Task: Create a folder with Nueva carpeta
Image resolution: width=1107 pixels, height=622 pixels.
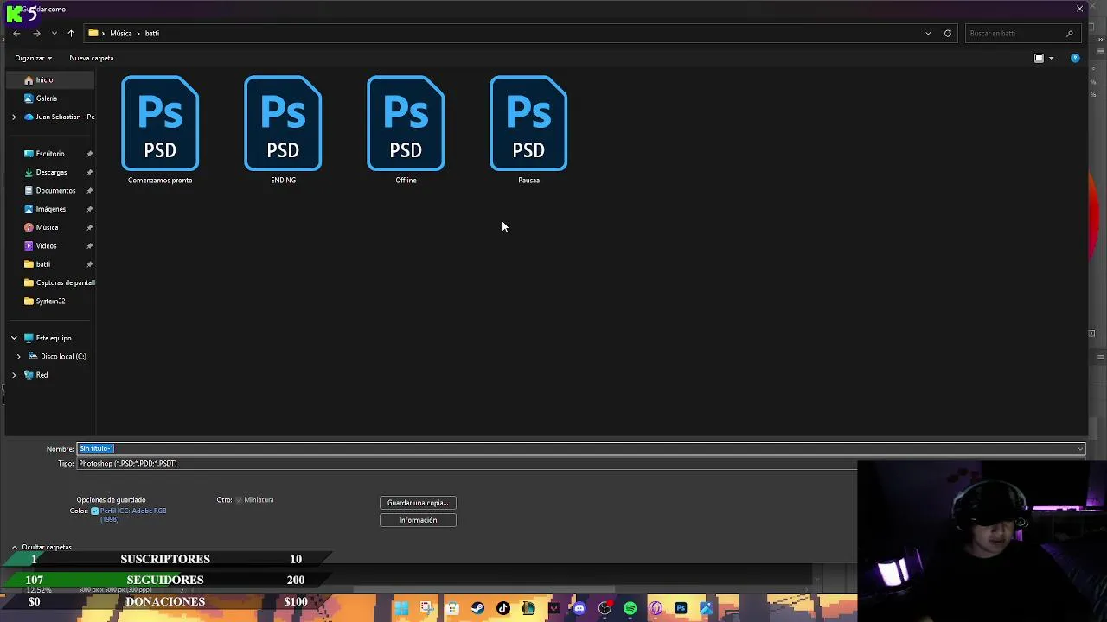Action: coord(92,58)
